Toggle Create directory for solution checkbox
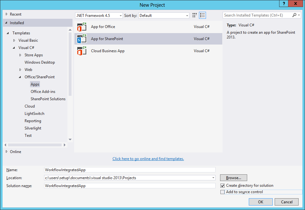Screen dimensions: 305x210 tap(222, 185)
